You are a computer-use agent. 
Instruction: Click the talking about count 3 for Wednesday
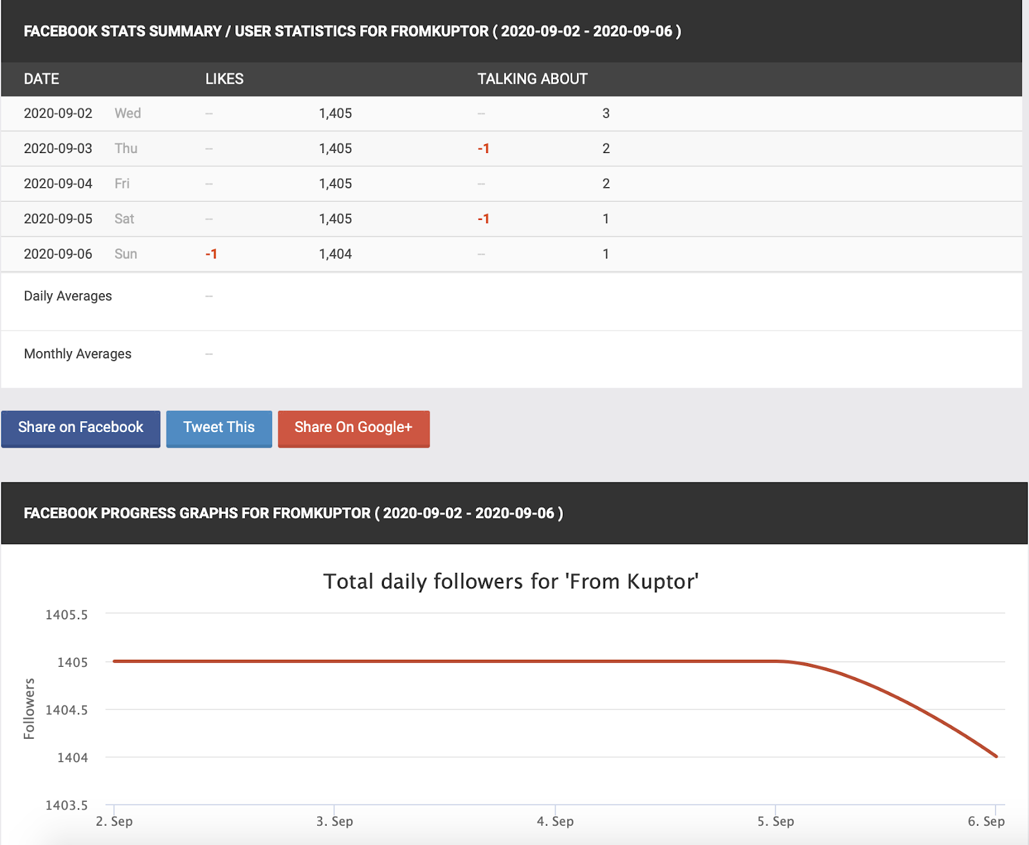606,113
